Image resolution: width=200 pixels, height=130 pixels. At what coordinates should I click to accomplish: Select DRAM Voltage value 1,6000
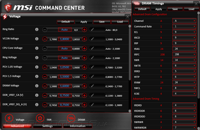click(x=65, y=86)
